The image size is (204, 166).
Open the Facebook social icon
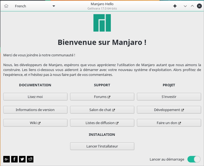click(14, 159)
